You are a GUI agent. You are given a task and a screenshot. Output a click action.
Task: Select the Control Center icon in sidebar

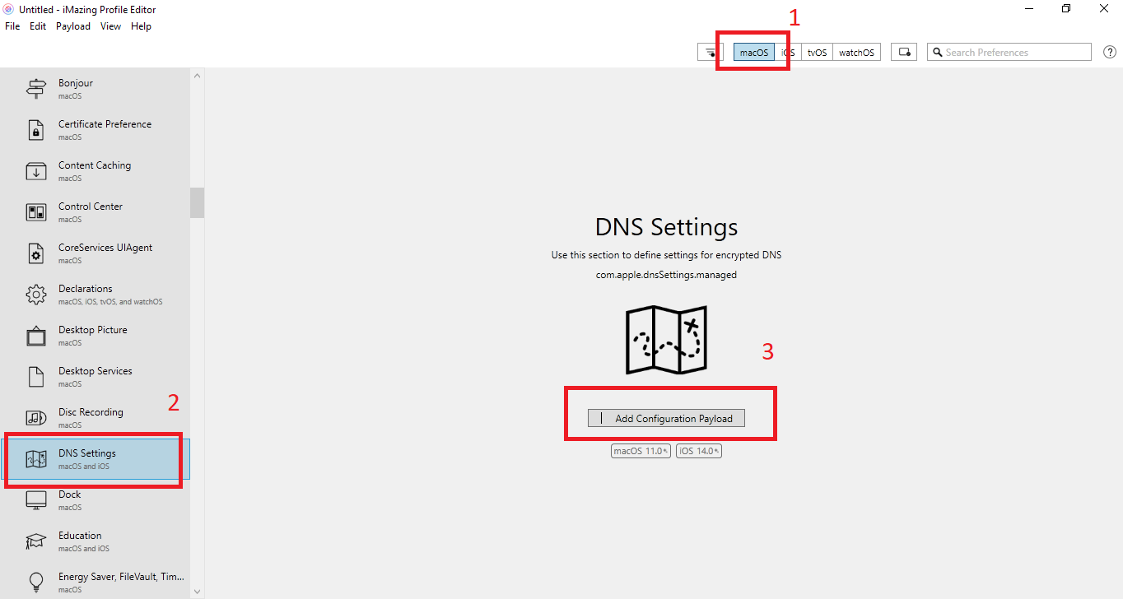tap(36, 212)
